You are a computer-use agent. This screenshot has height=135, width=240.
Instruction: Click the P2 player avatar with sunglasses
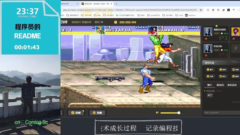tap(235, 32)
